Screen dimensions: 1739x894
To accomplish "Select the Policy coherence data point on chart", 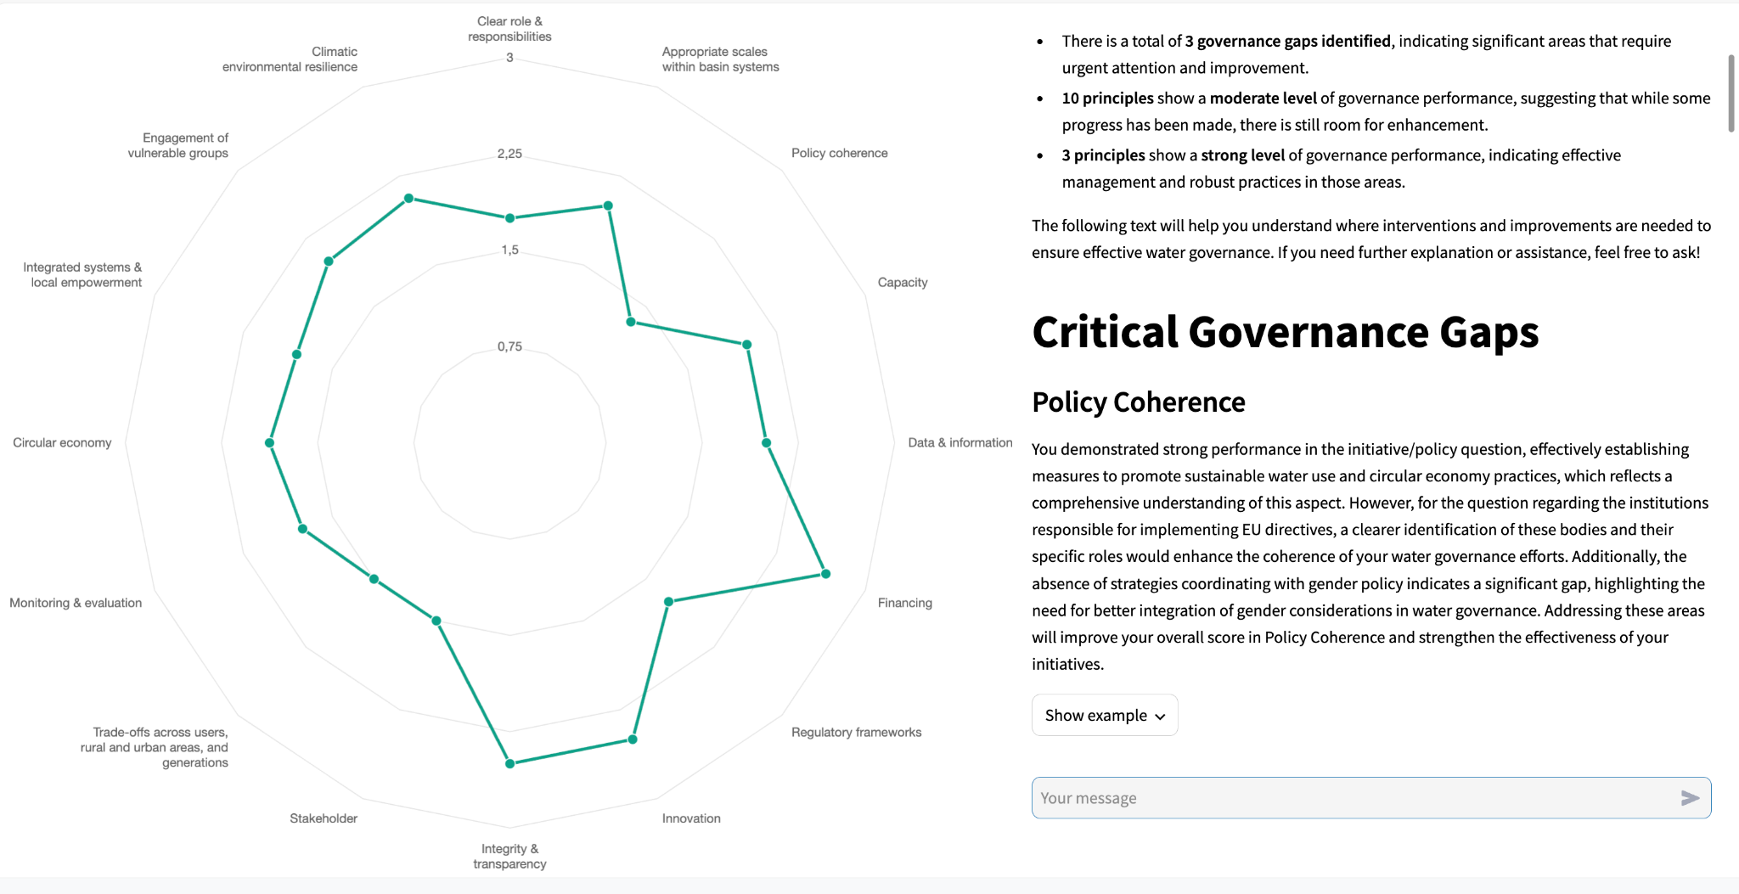I will coord(631,322).
